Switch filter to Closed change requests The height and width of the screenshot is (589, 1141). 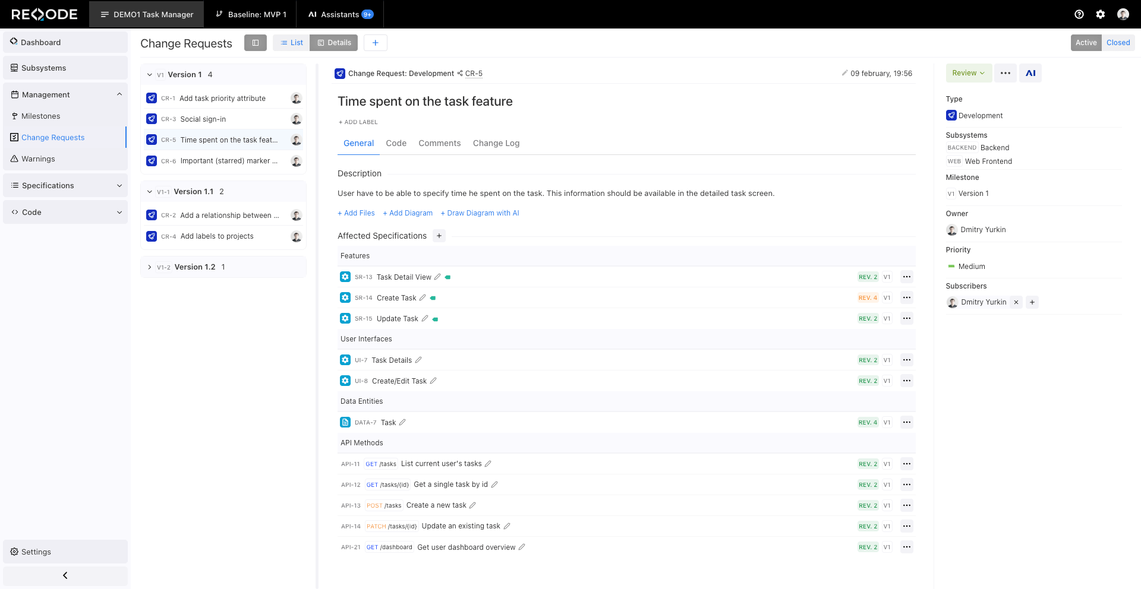(1118, 43)
